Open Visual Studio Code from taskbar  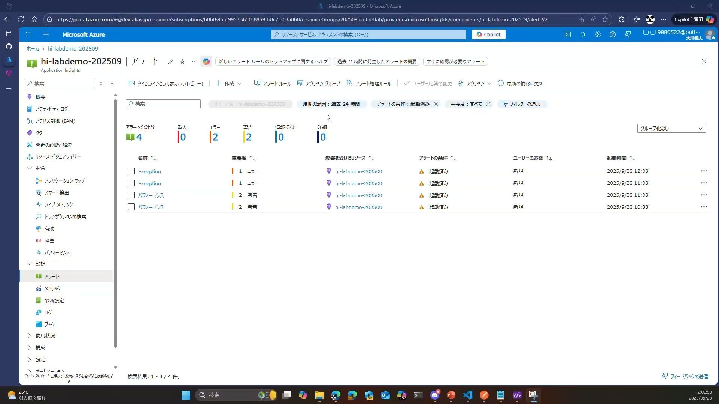point(468,395)
